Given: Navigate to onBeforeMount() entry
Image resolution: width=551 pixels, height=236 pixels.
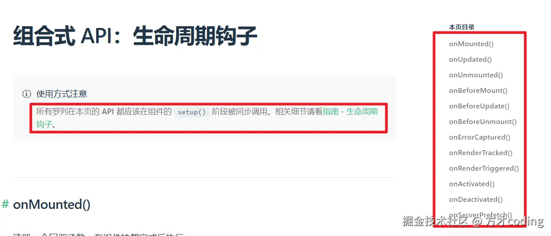Looking at the screenshot, I should coord(478,90).
